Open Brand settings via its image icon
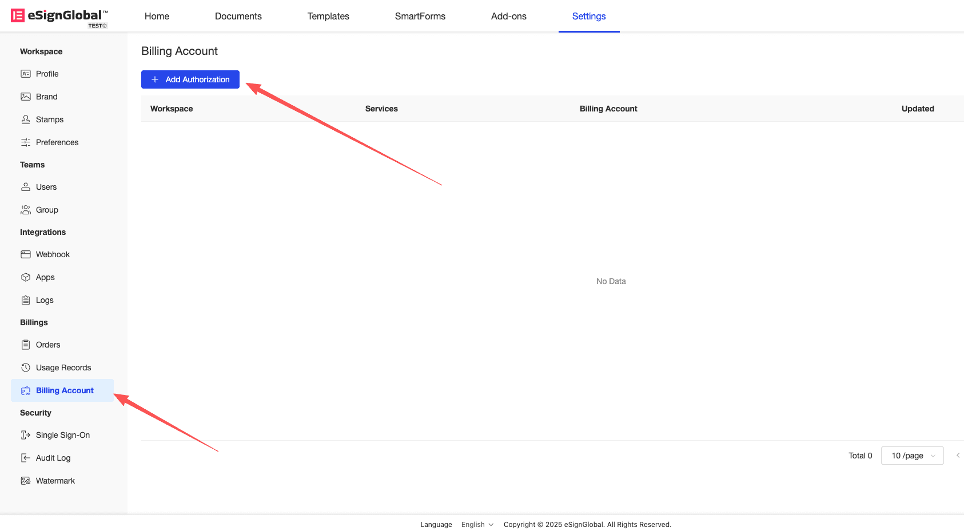This screenshot has height=531, width=964. click(26, 97)
